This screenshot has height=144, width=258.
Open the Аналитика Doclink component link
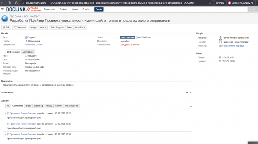(x=34, y=45)
